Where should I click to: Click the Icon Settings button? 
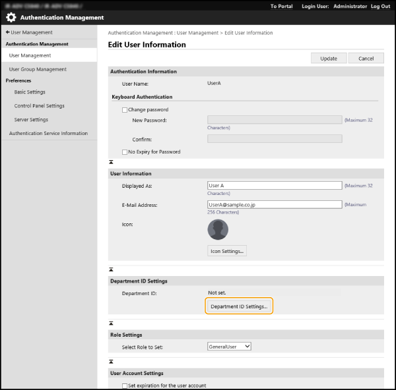tap(227, 251)
